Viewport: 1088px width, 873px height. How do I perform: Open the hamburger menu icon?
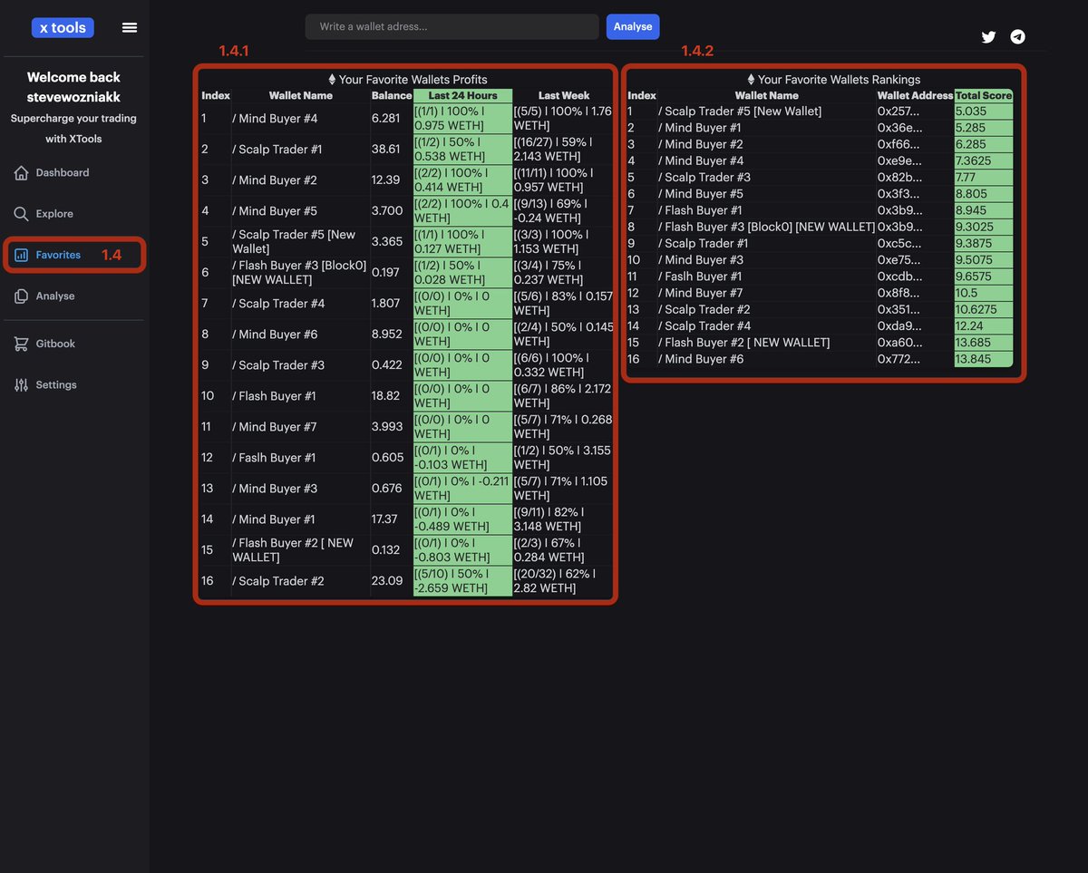tap(130, 27)
